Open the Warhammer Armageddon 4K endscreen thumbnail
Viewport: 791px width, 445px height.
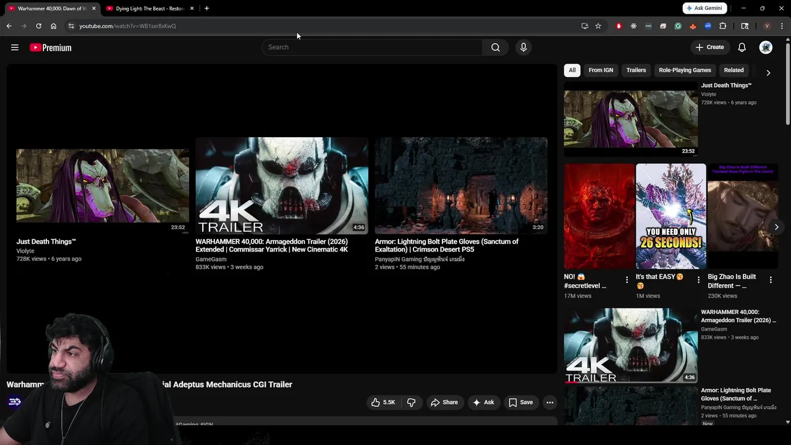[x=282, y=185]
